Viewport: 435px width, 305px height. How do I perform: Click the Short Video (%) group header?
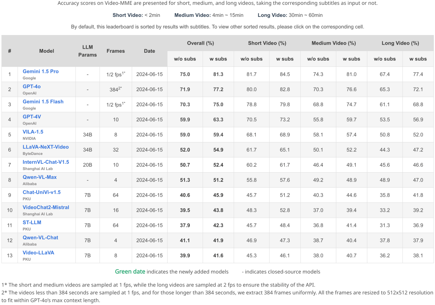(x=267, y=43)
